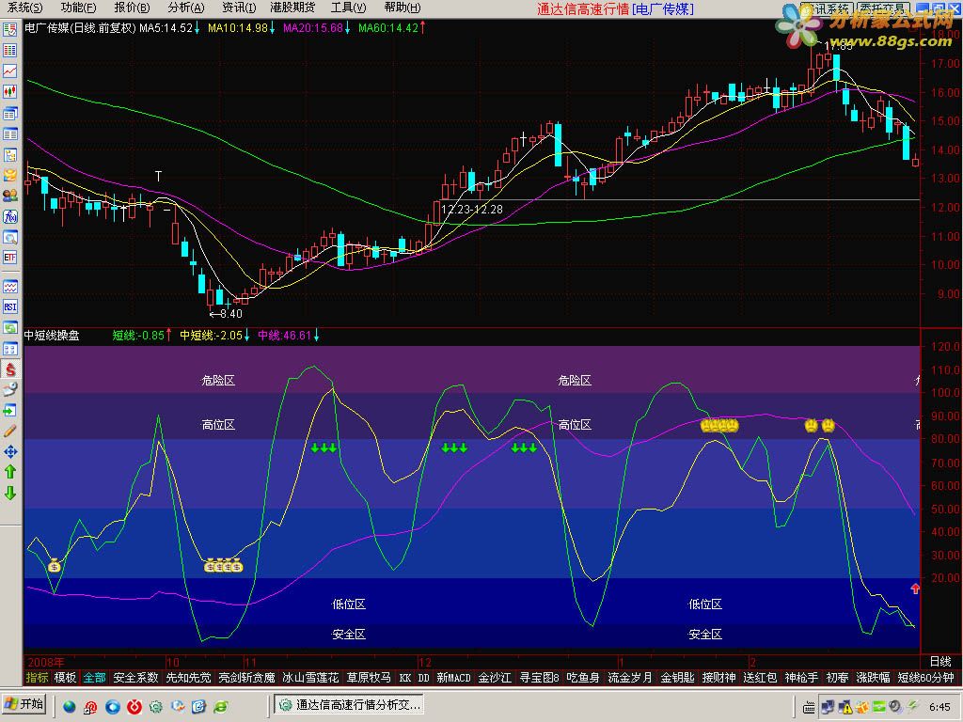Launch Internet Explorer from quick launch
This screenshot has width=963, height=722.
pos(220,707)
